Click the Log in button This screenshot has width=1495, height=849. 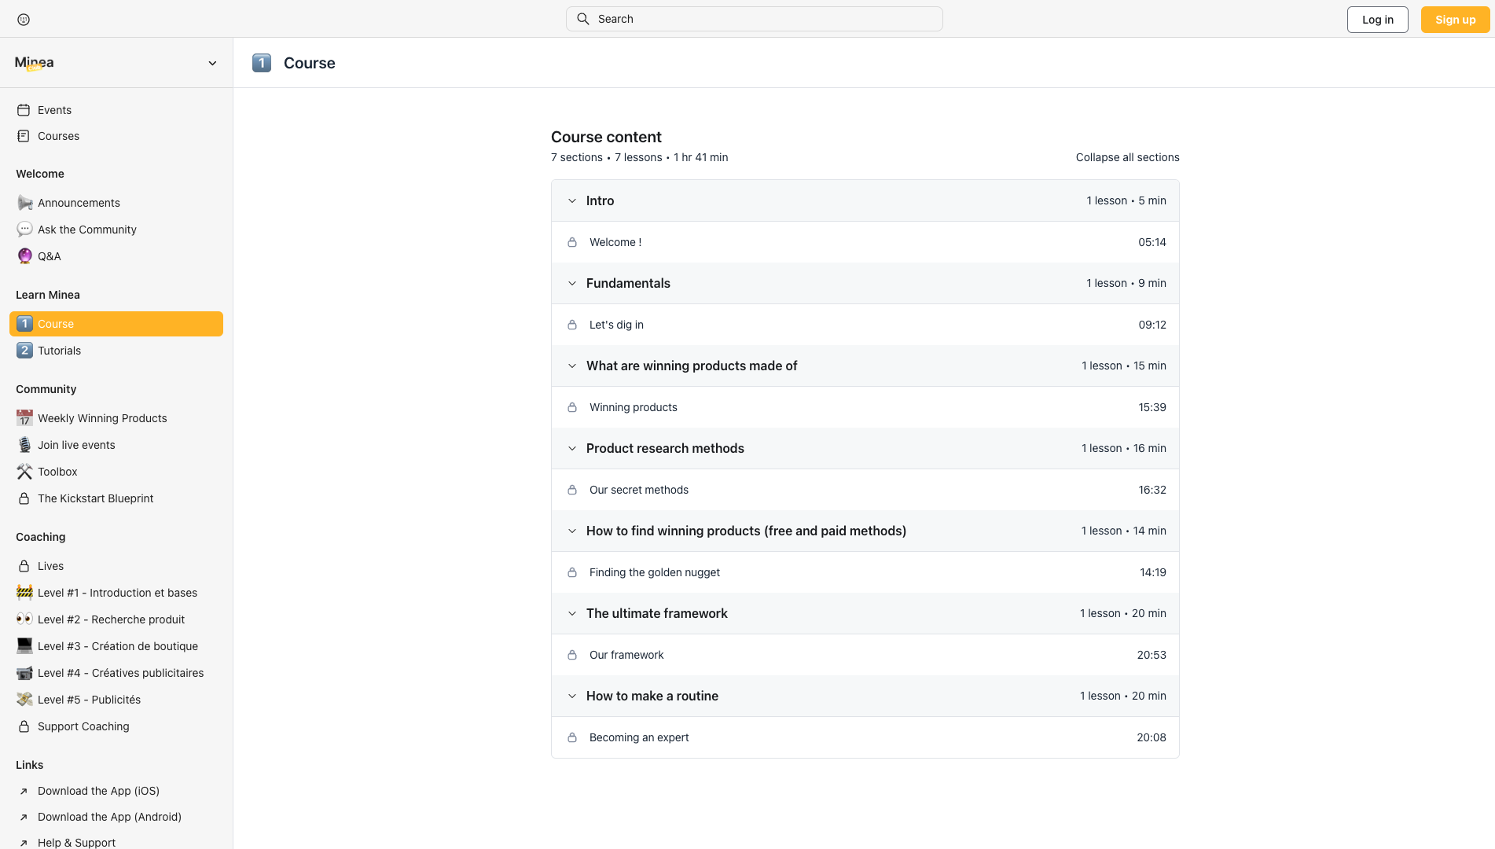point(1377,20)
